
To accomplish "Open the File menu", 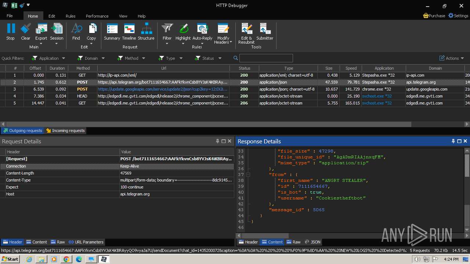I will click(x=10, y=16).
